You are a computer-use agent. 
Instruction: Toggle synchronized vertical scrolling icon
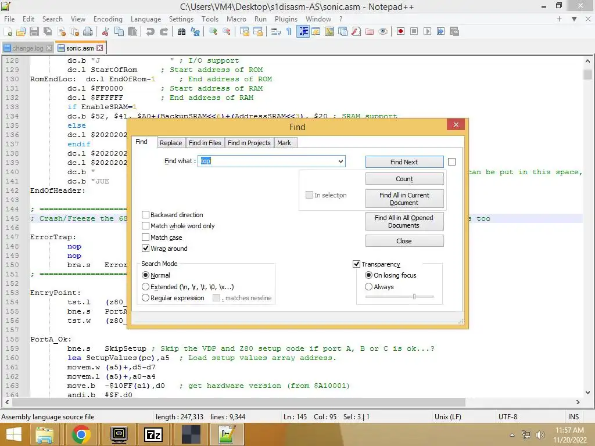[244, 31]
